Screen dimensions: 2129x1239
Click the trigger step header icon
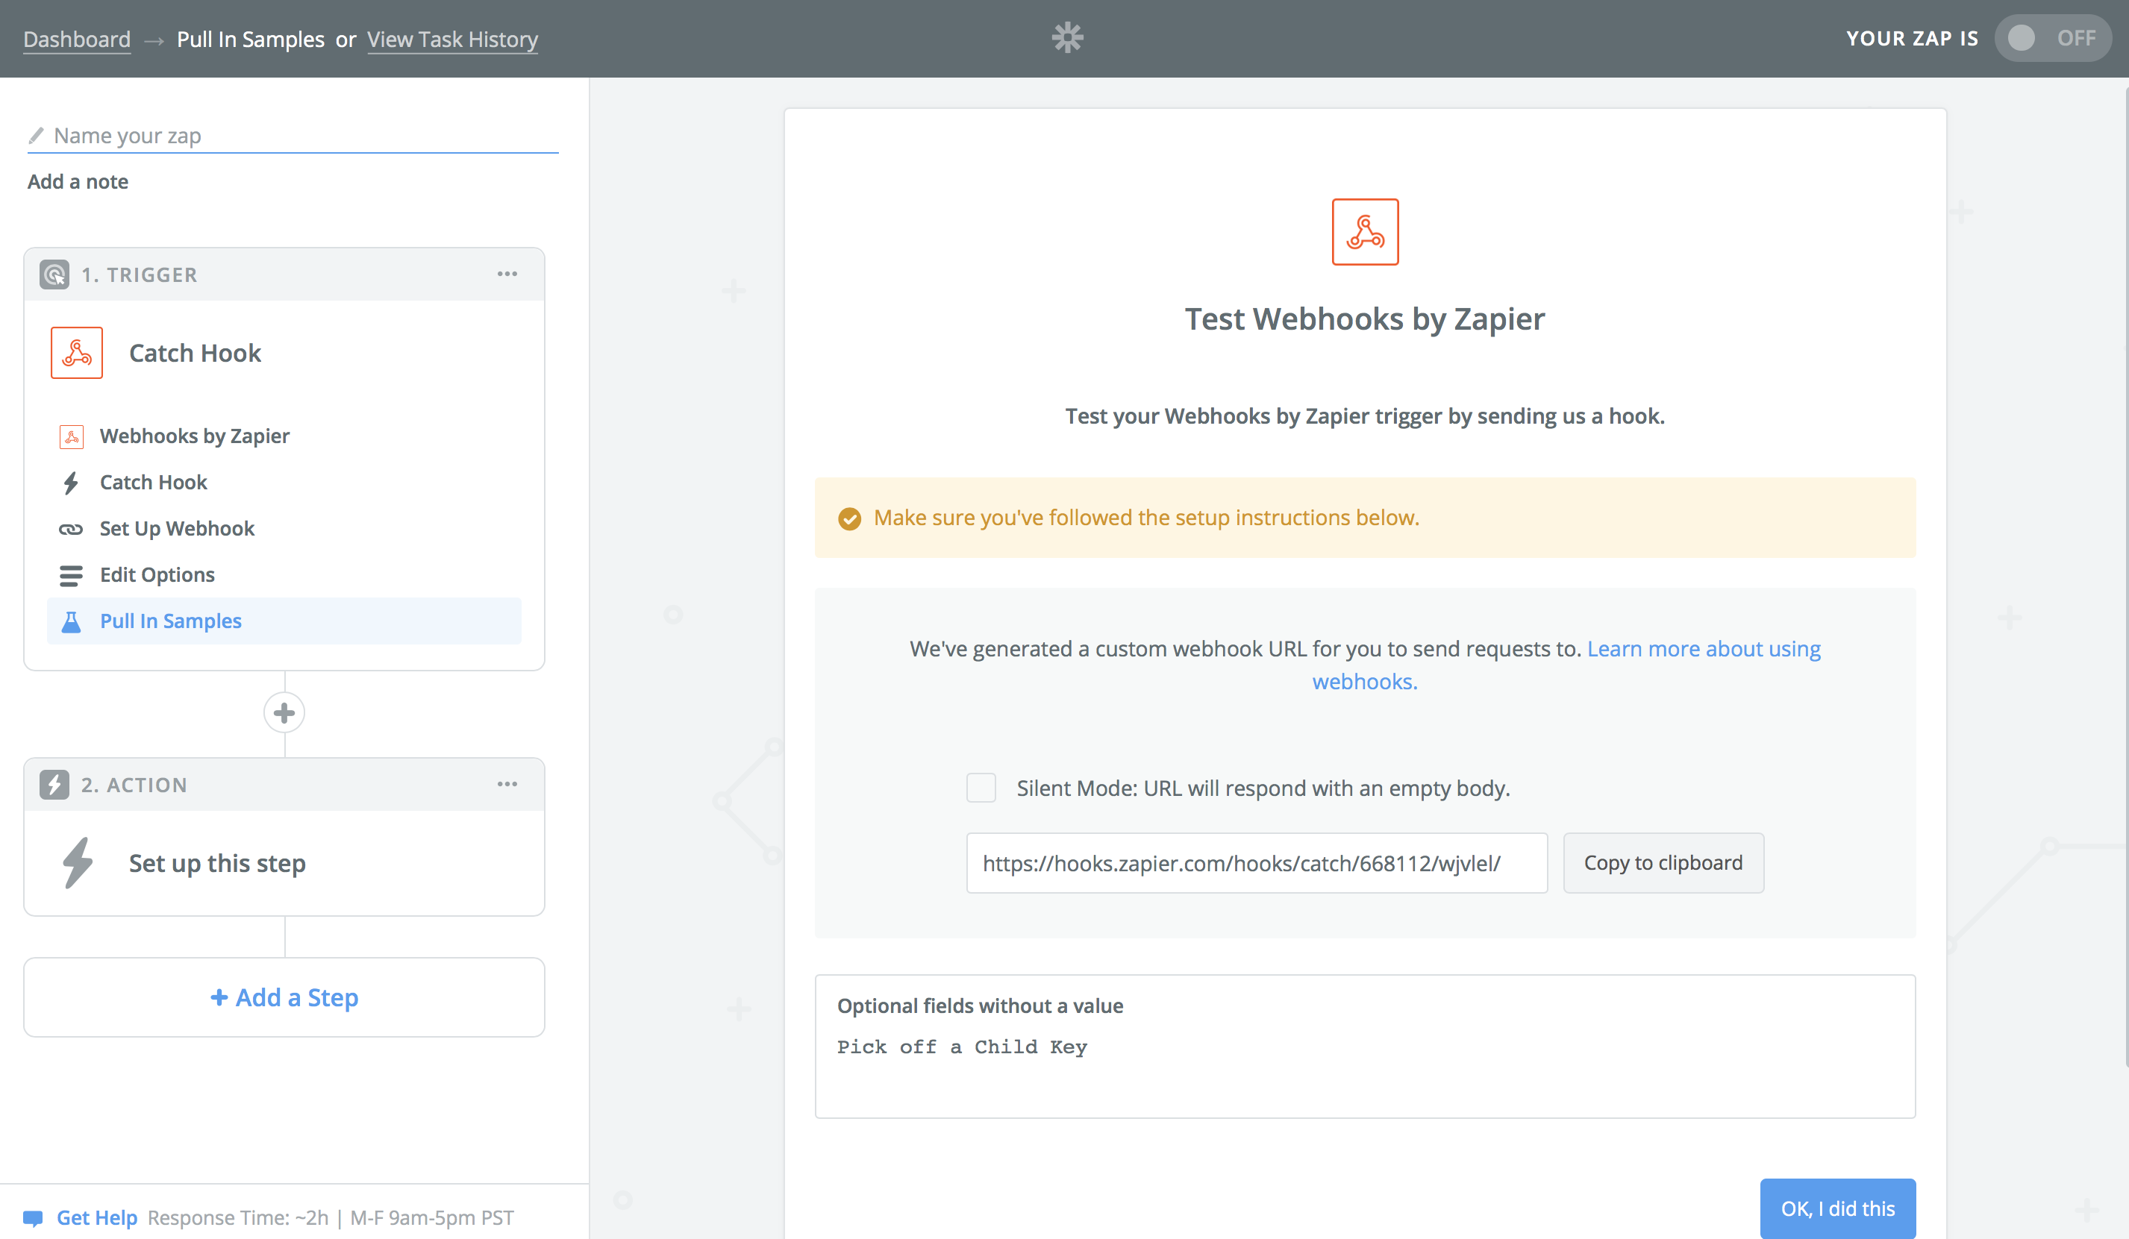tap(55, 275)
